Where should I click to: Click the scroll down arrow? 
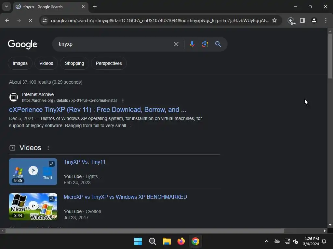pos(330,225)
